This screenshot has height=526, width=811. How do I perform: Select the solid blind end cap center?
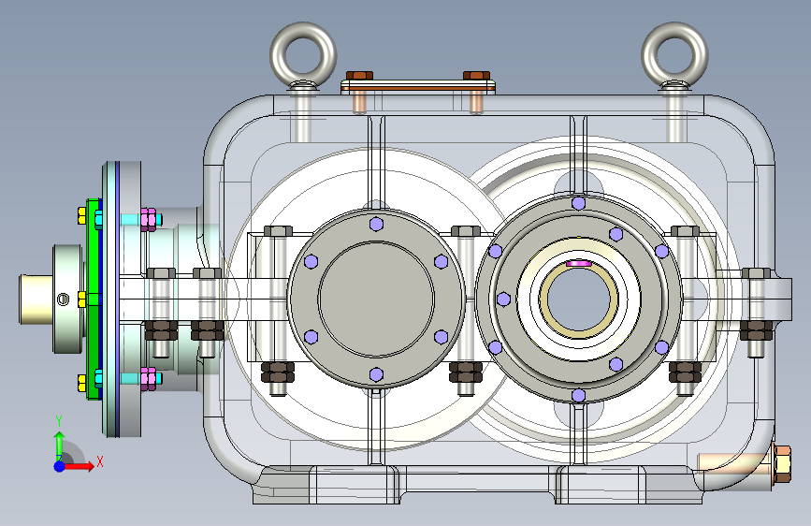point(377,300)
